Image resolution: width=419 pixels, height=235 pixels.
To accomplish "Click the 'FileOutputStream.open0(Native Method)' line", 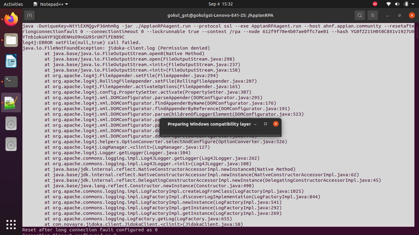I will click(x=125, y=54).
